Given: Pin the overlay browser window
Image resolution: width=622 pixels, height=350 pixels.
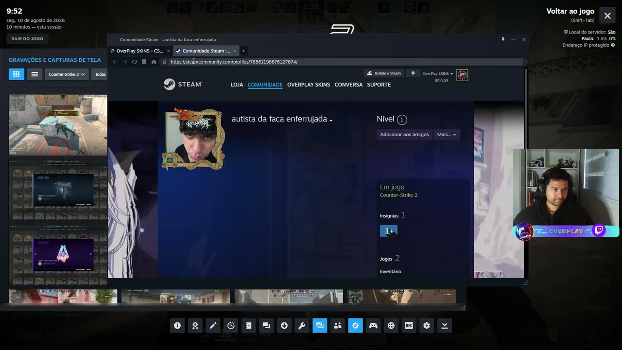Looking at the screenshot, I should tap(503, 39).
